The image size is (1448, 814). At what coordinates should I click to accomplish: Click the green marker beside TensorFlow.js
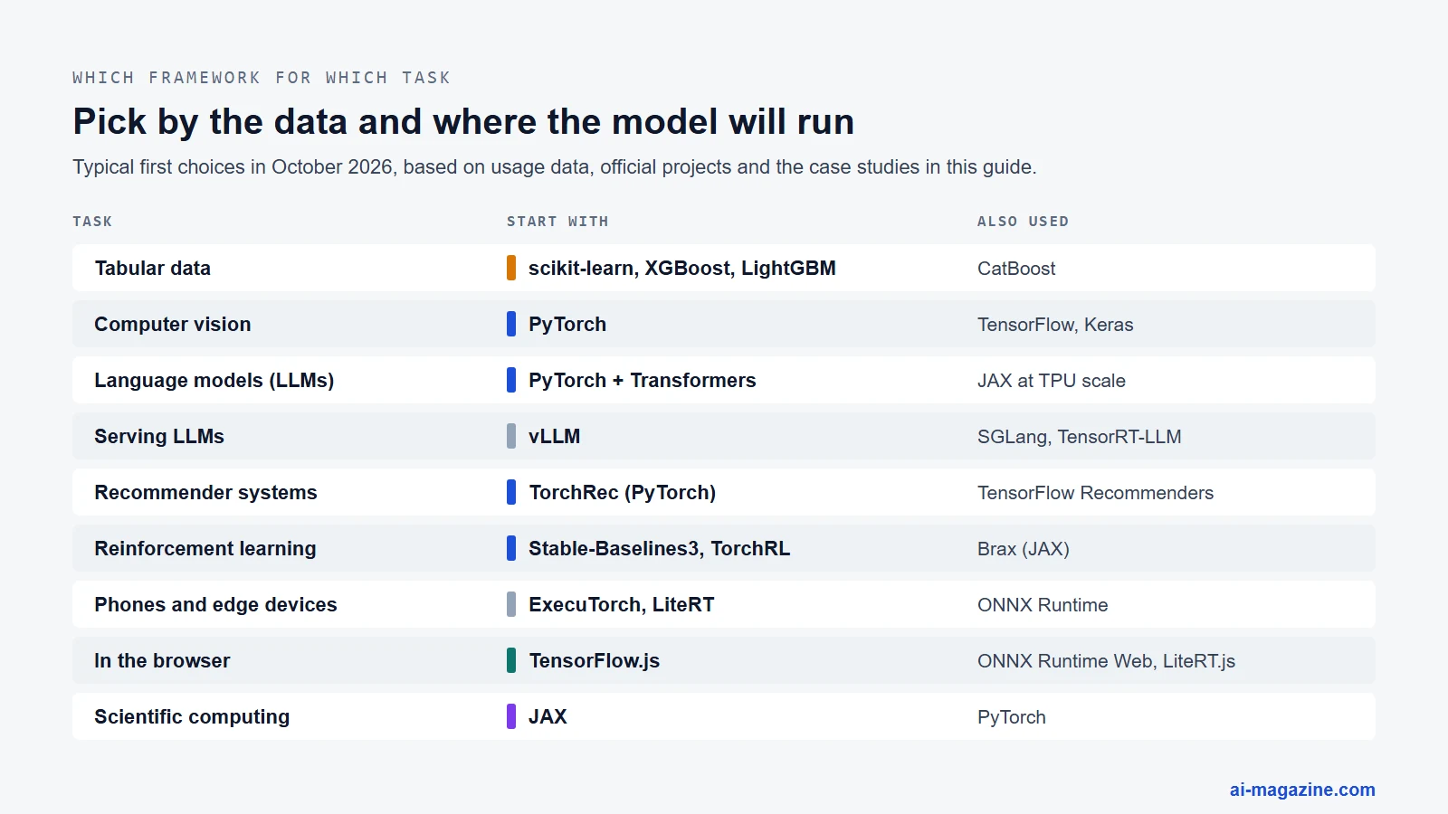click(511, 660)
